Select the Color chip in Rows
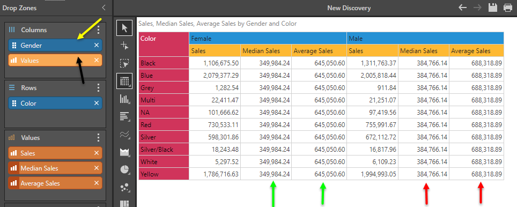 click(x=55, y=103)
